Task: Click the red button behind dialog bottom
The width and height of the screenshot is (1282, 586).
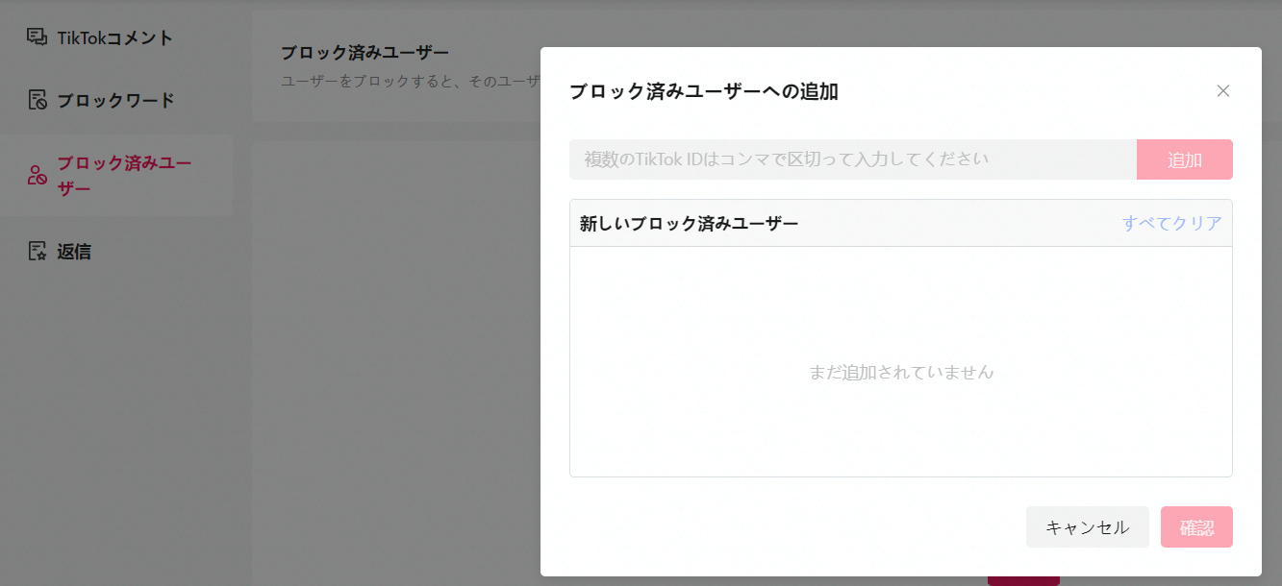Action: (1022, 580)
